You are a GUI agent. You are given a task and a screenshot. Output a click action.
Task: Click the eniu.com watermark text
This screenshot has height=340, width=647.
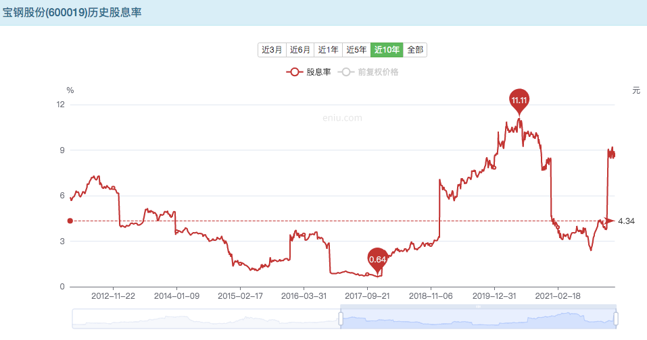tap(342, 118)
